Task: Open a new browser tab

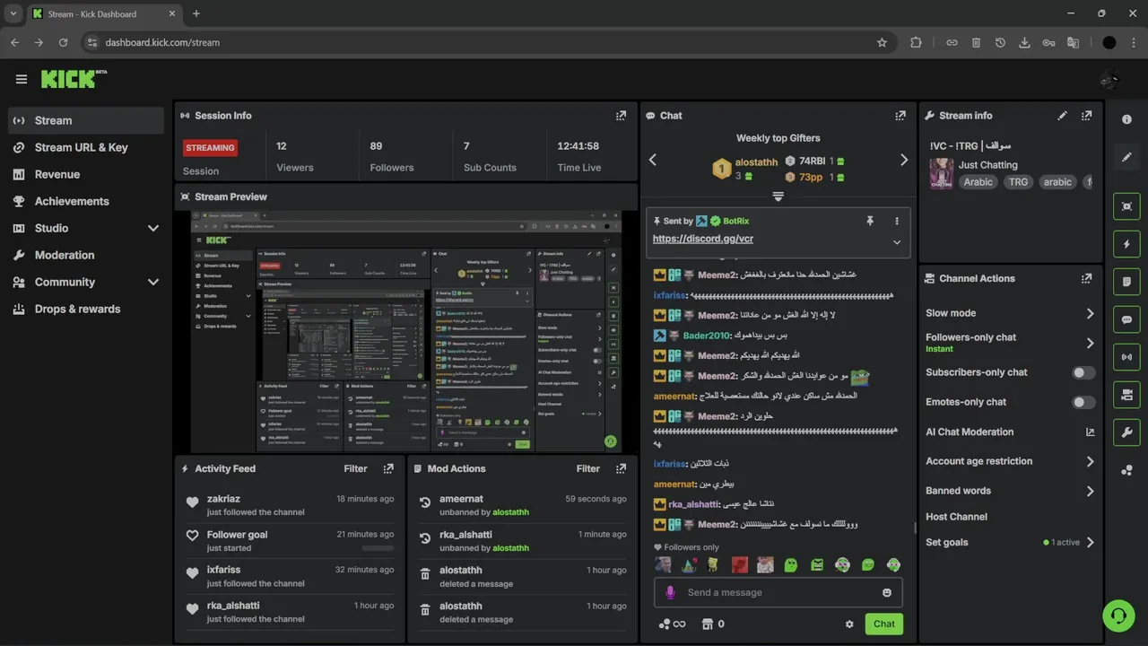Action: [196, 13]
